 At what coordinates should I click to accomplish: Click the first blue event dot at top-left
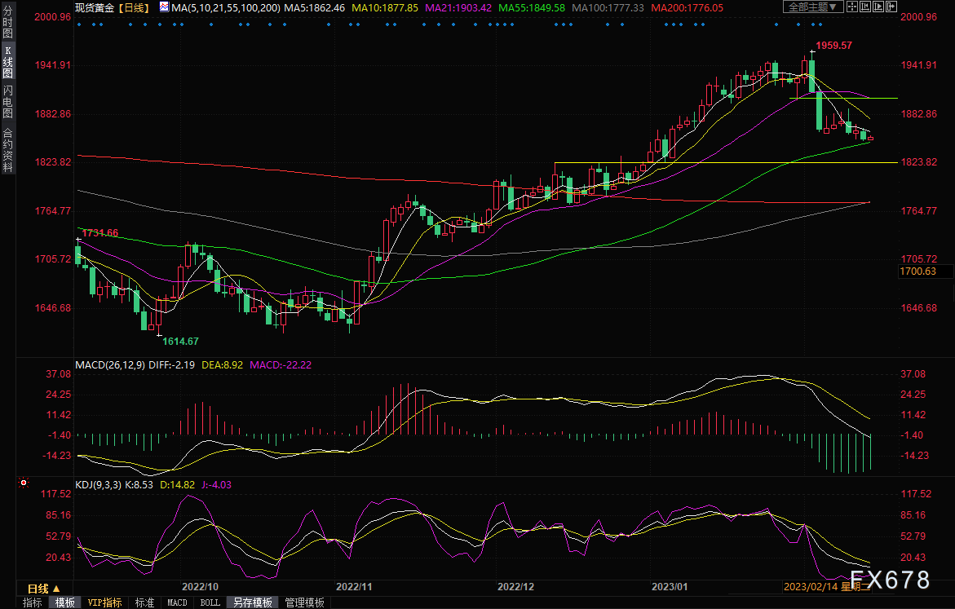pyautogui.click(x=78, y=24)
